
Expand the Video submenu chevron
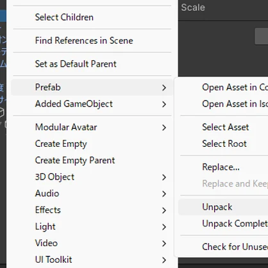coord(164,244)
